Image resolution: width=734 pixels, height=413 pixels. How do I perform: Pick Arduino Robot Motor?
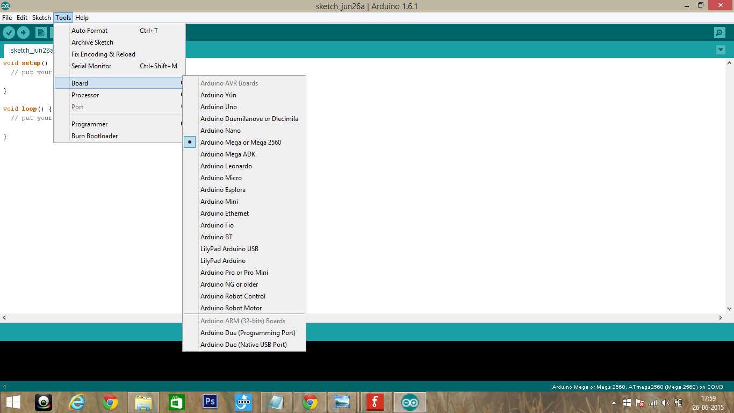tap(244, 308)
